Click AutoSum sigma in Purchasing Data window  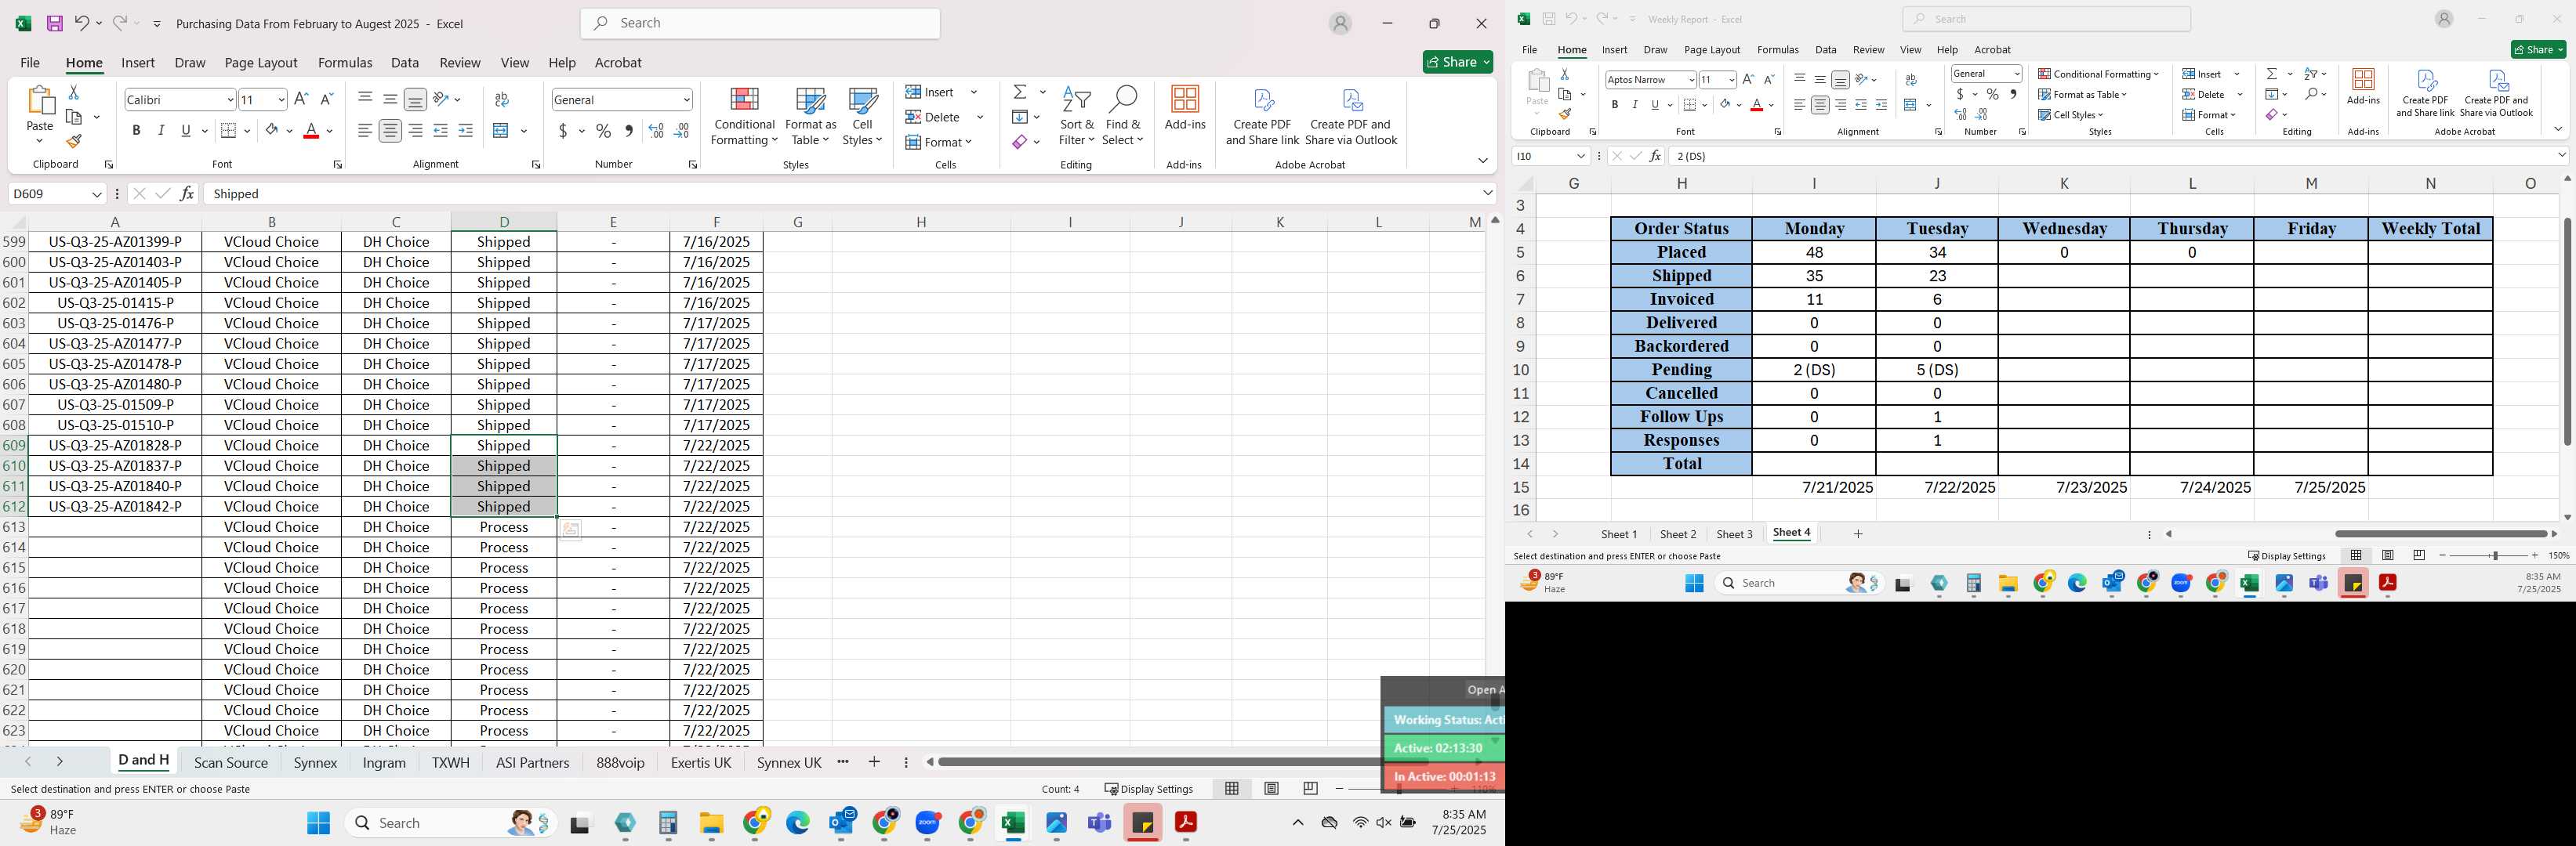point(1020,92)
